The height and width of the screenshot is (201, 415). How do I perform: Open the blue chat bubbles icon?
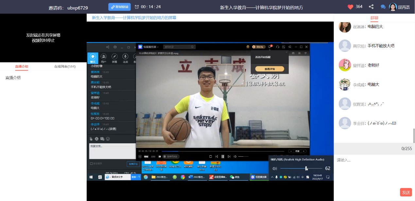point(383,7)
